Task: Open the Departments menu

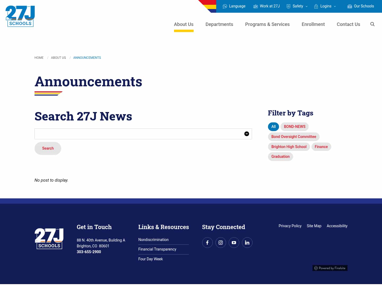Action: click(x=219, y=24)
